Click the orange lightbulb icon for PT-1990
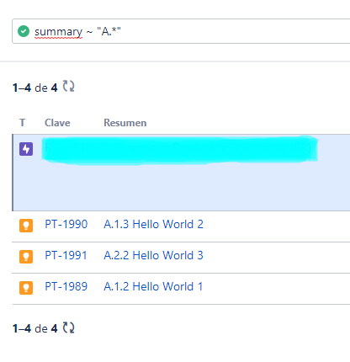350x362 pixels. 26,226
